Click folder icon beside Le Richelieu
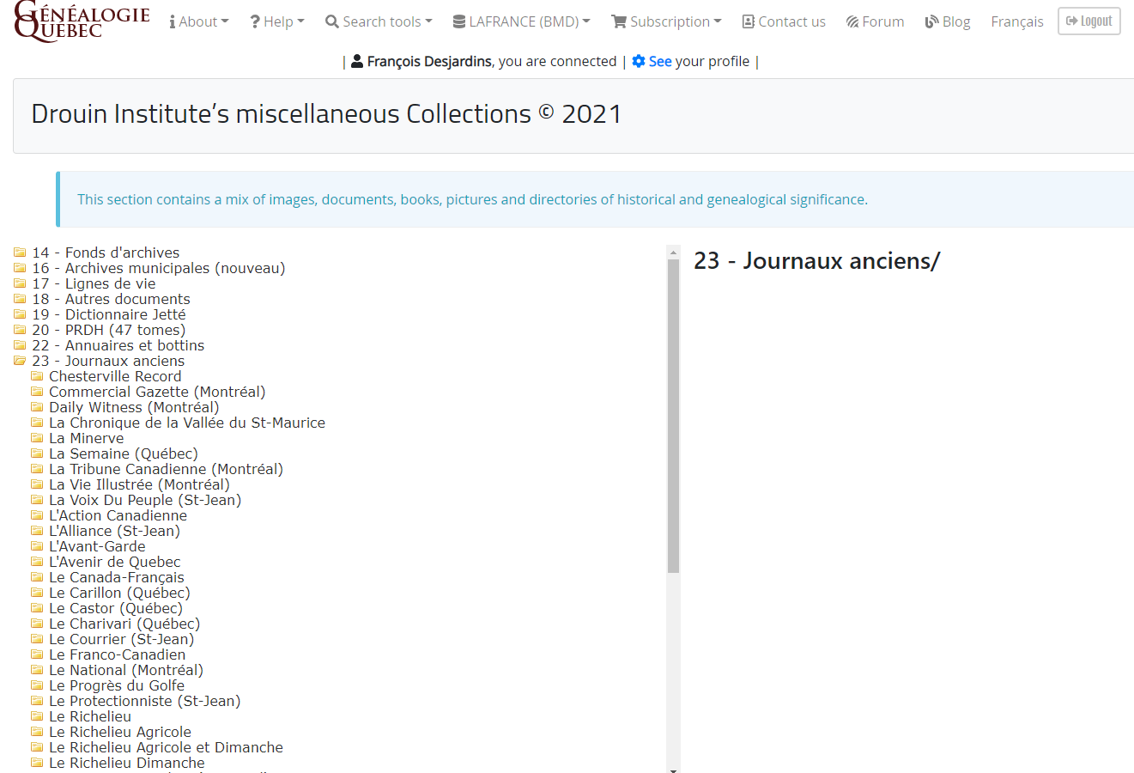 37,716
